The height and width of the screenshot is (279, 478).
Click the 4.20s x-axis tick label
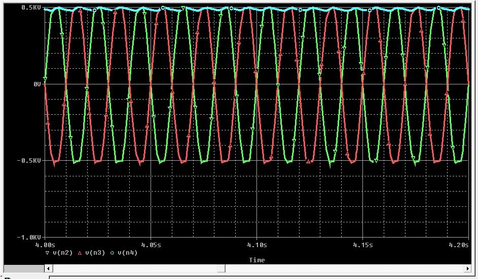pyautogui.click(x=459, y=245)
